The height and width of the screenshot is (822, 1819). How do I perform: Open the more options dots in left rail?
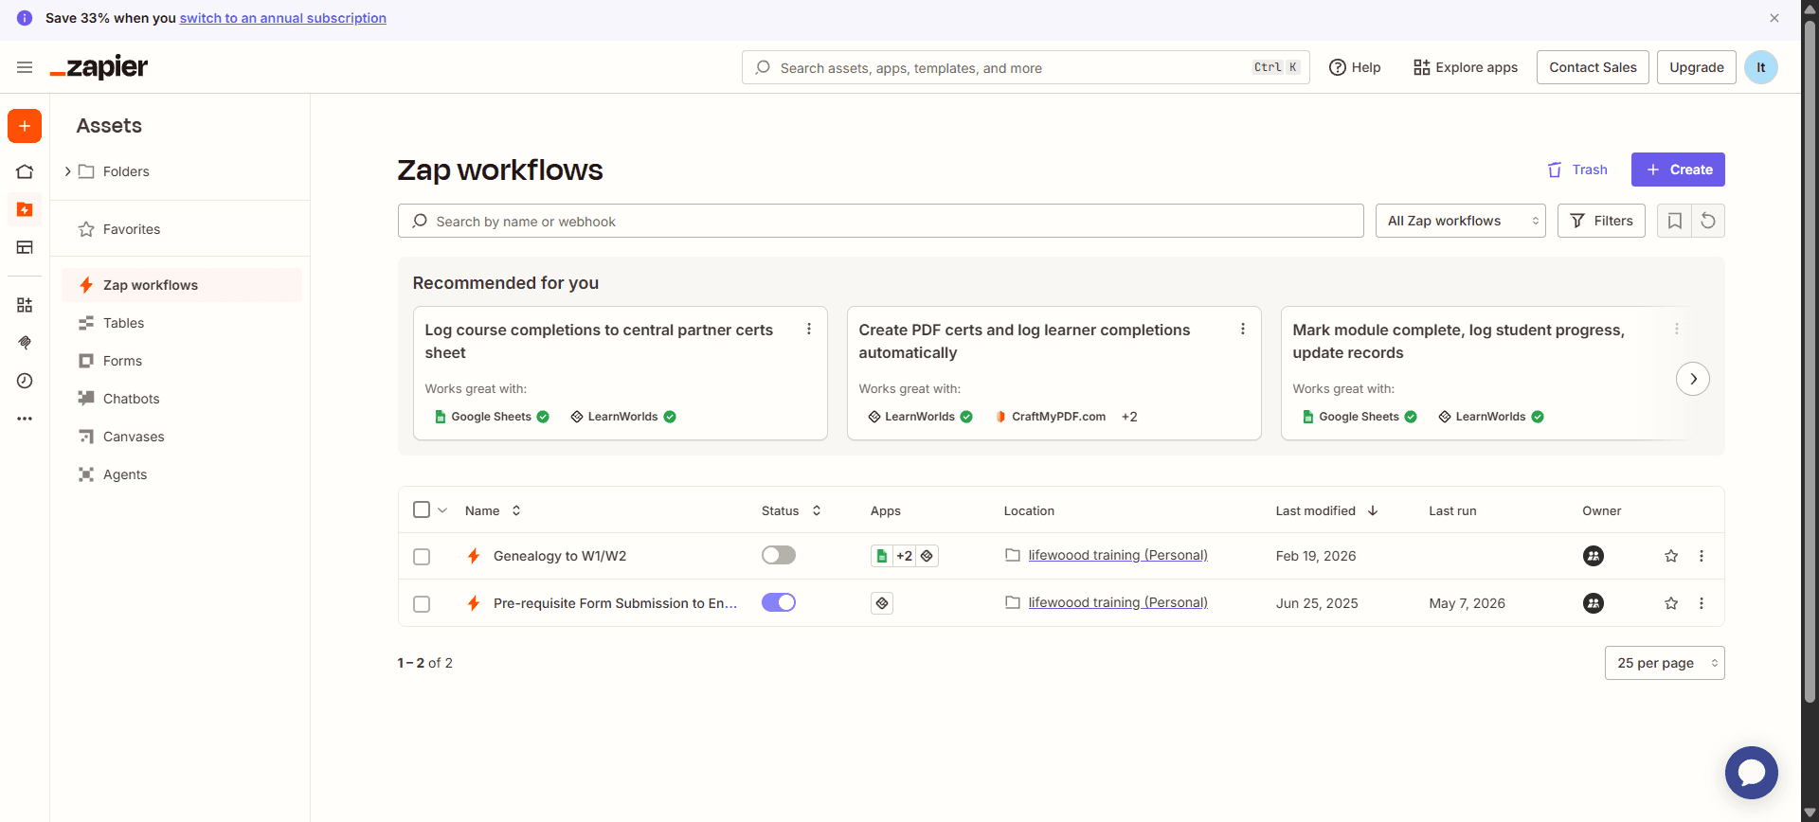[x=25, y=419]
